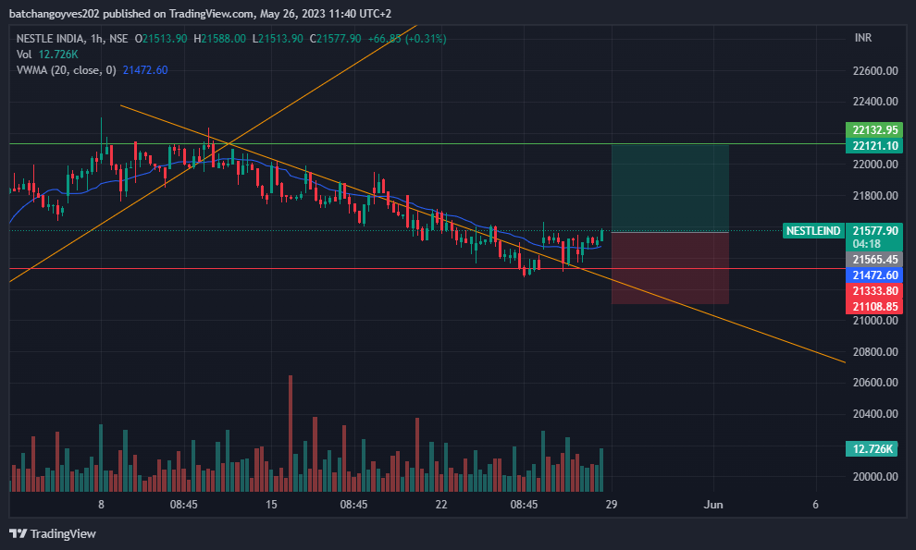Click the date label 8 on time axis
This screenshot has height=550, width=916.
coord(101,505)
